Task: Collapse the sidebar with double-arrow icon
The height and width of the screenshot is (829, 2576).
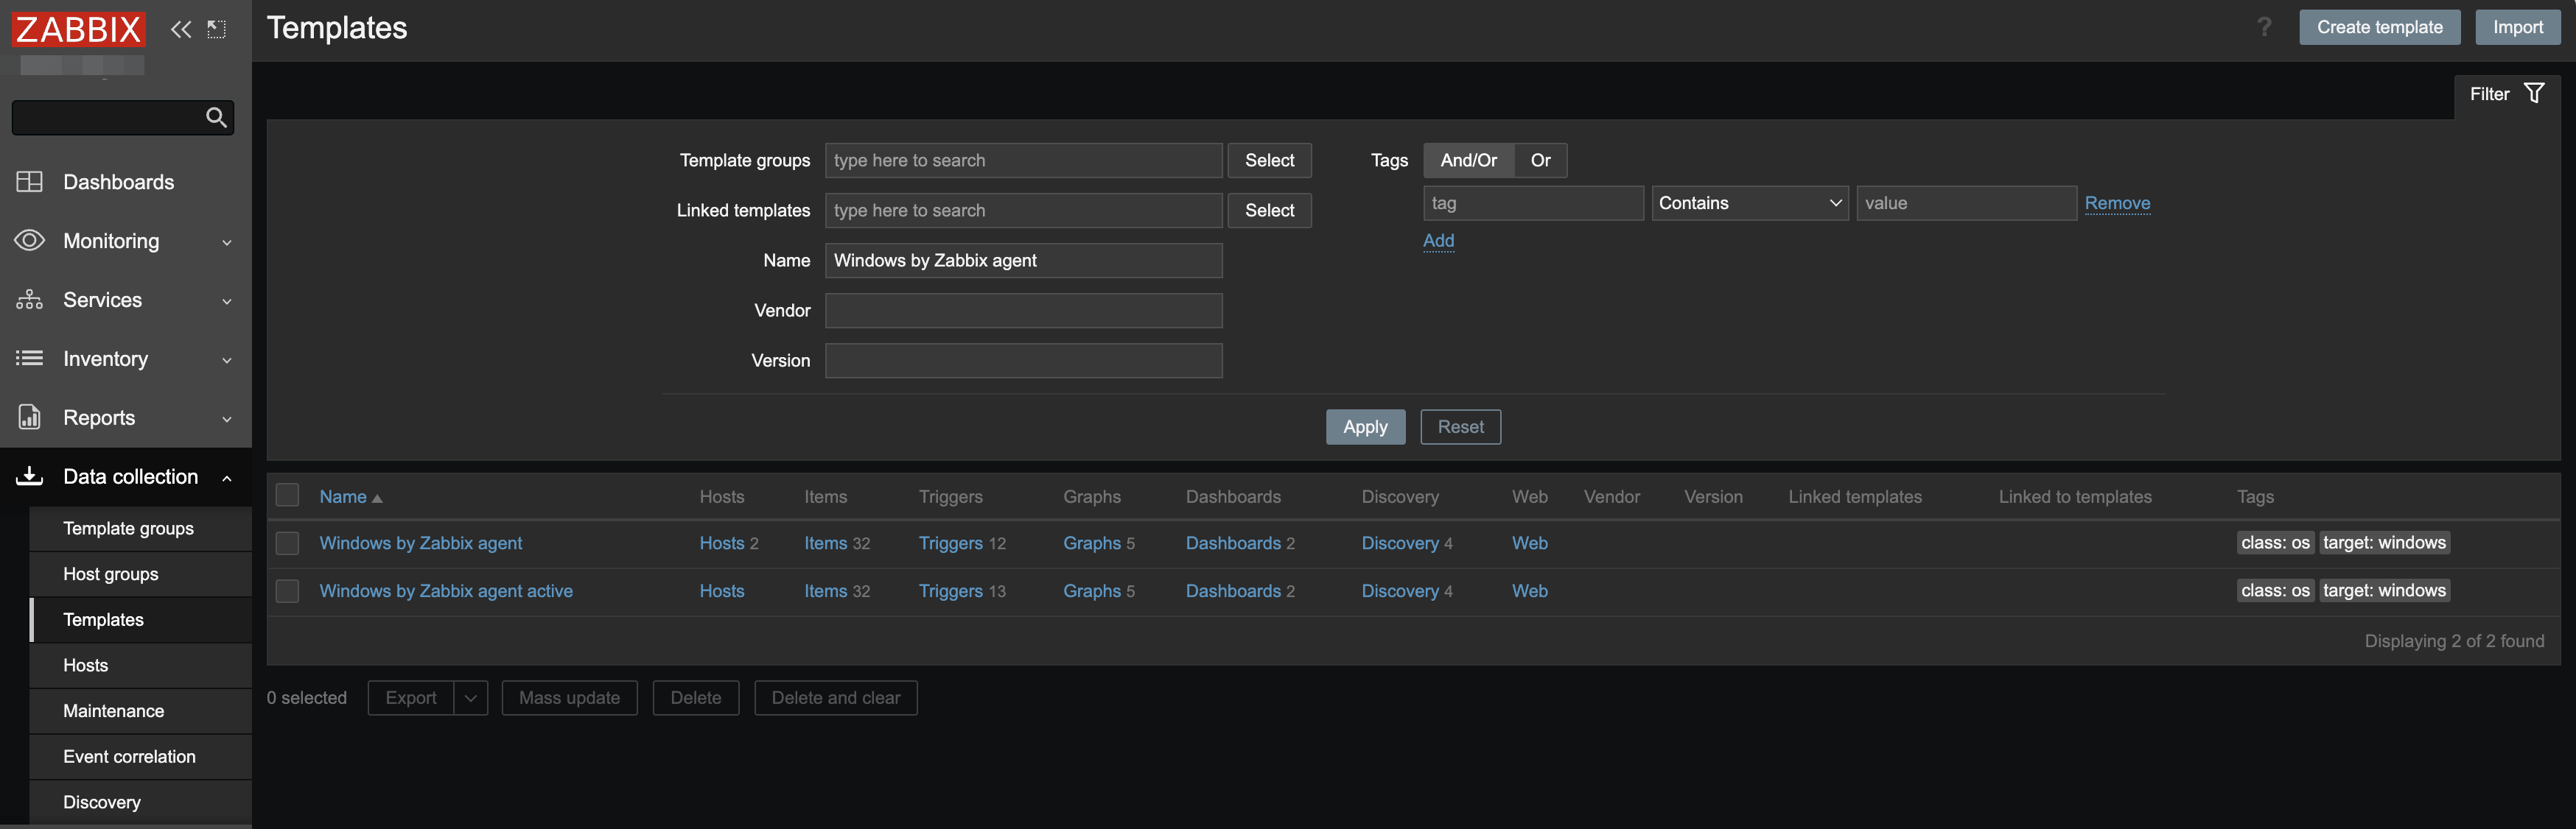Action: click(x=181, y=29)
